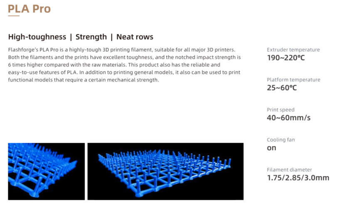Click the Extruder temperature label
The height and width of the screenshot is (205, 348).
(x=293, y=50)
